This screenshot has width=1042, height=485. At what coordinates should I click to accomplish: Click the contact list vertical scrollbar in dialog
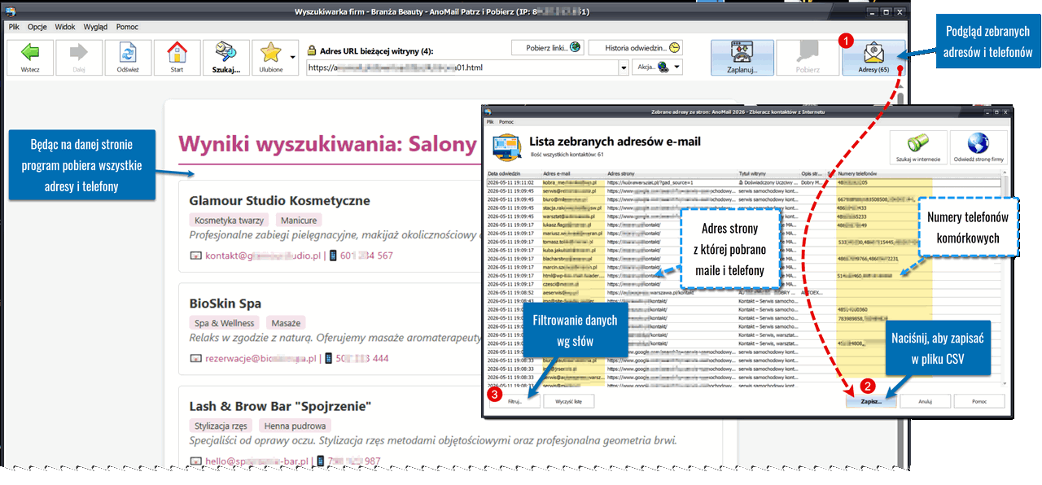(1005, 277)
